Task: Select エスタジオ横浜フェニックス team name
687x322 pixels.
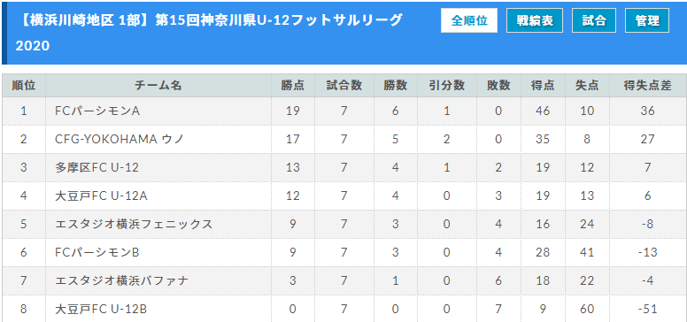Action: tap(134, 224)
